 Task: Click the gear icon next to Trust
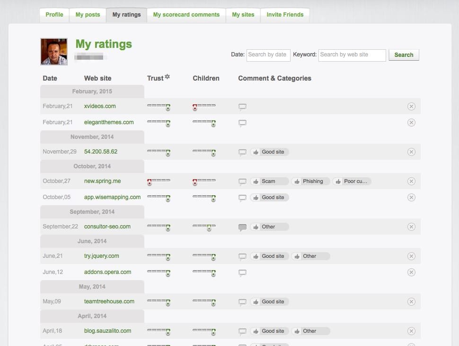167,77
